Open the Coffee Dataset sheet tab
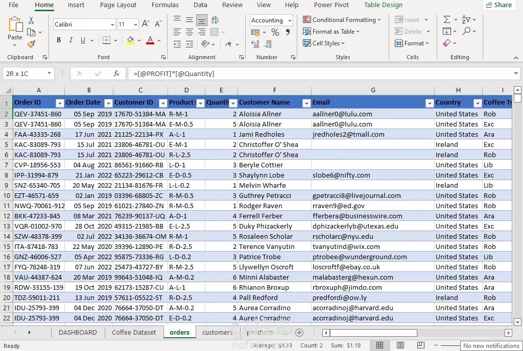Viewport: 523px width, 351px height. [134, 332]
